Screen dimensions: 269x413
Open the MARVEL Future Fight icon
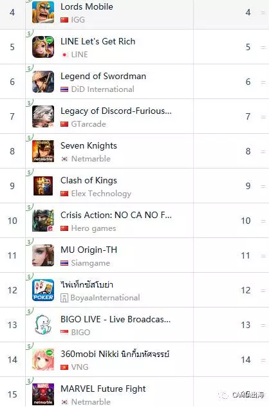click(43, 394)
